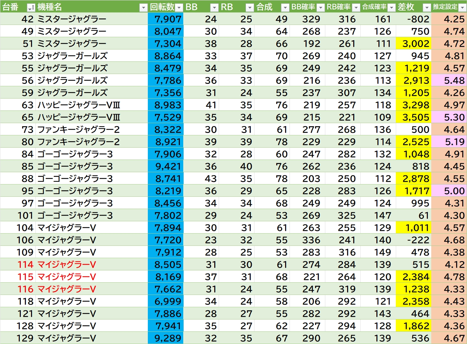
Task: Open the 推定設定 filter dropdown
Action: [x=462, y=8]
